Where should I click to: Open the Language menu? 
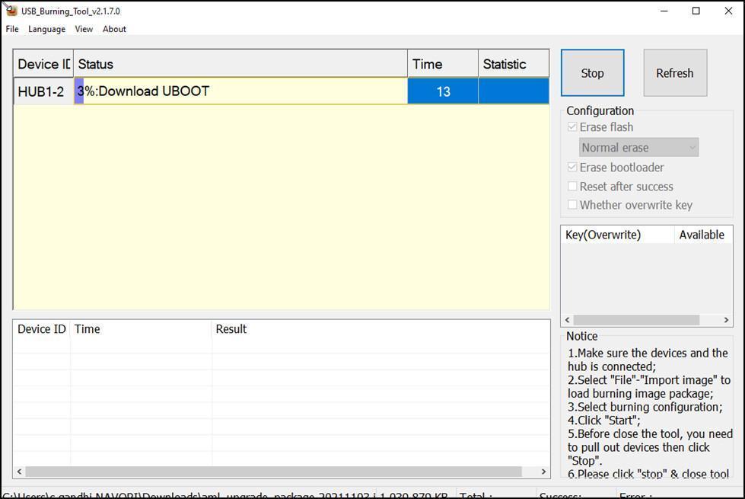47,29
